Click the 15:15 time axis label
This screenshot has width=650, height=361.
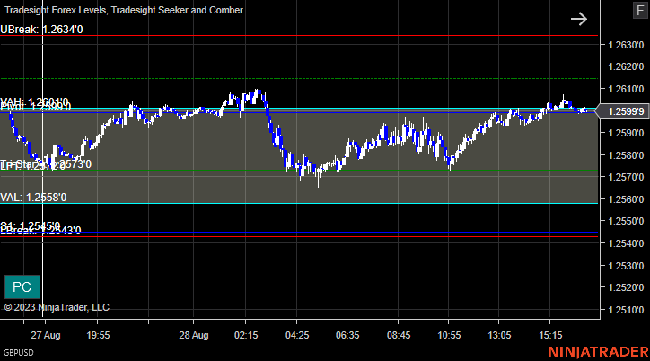coord(550,335)
